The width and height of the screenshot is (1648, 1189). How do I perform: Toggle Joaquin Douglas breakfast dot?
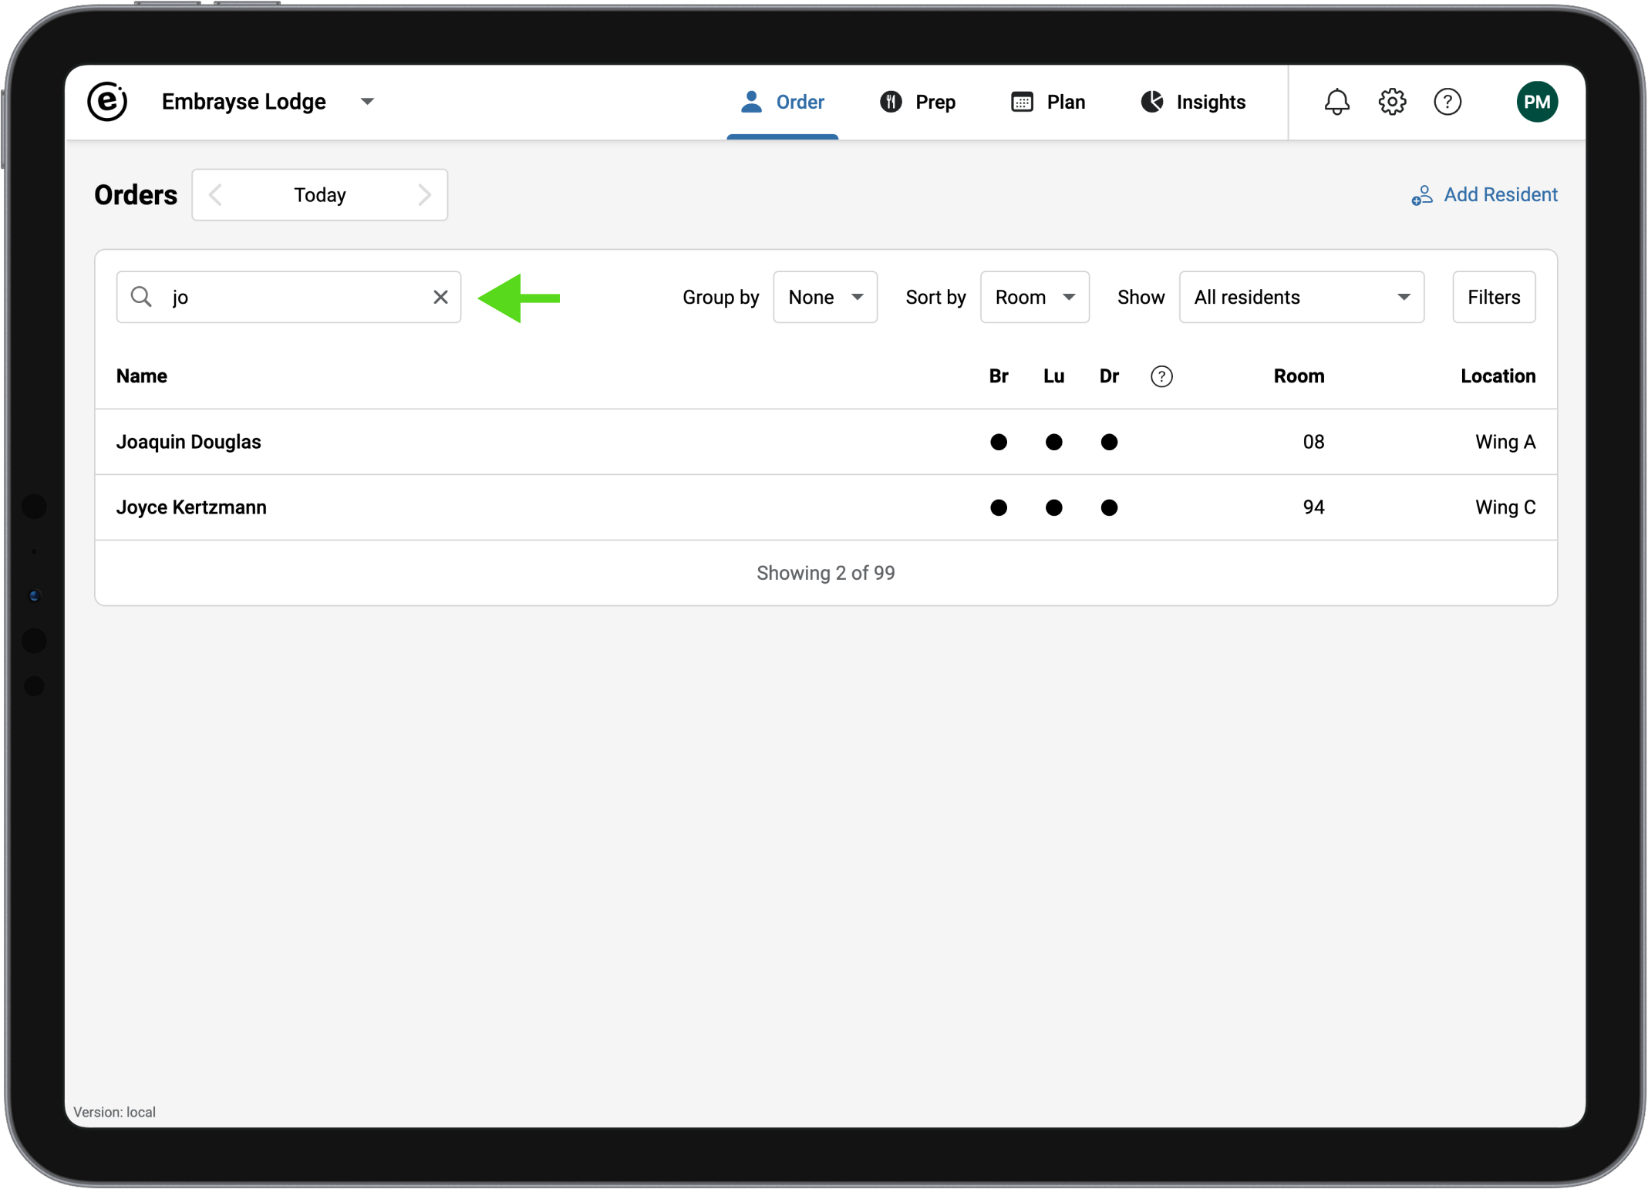click(998, 442)
